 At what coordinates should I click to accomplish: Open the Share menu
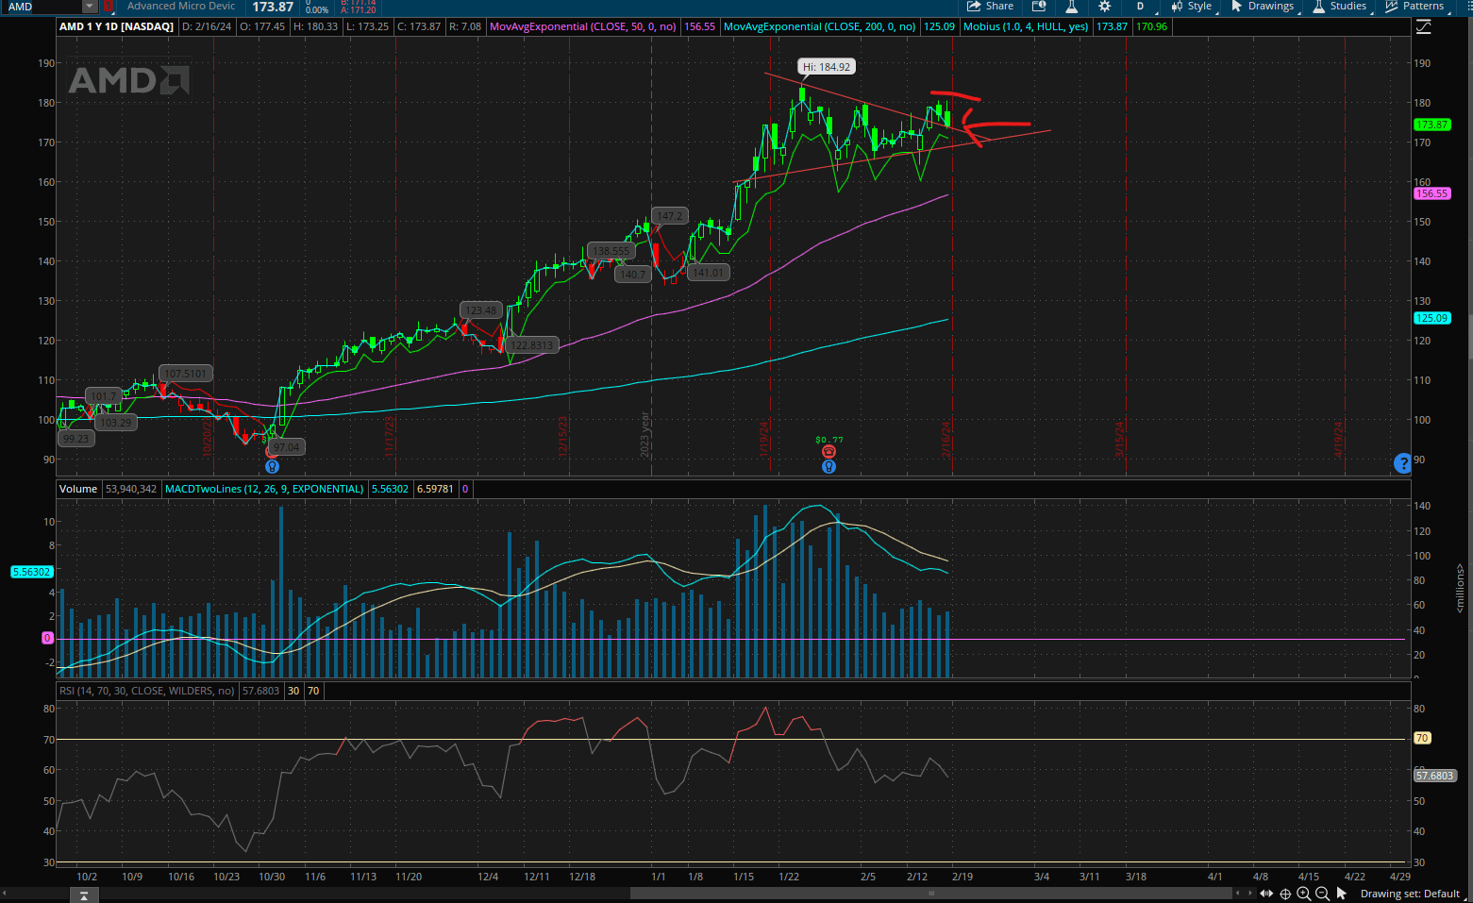[990, 6]
